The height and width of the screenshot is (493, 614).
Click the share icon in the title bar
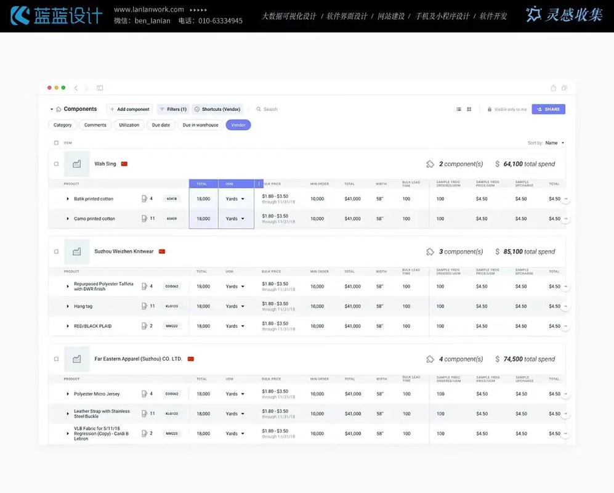click(553, 88)
